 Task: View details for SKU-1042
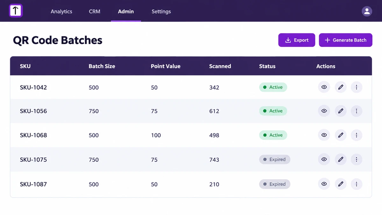(x=324, y=87)
